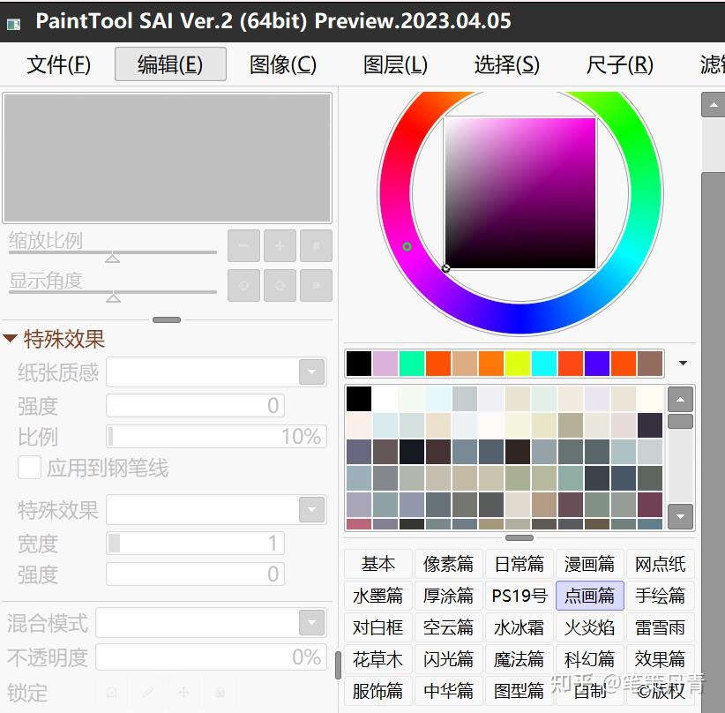Click the zoom-in plus icon under 缩放比例
Viewport: 725px width, 713px height.
[280, 245]
